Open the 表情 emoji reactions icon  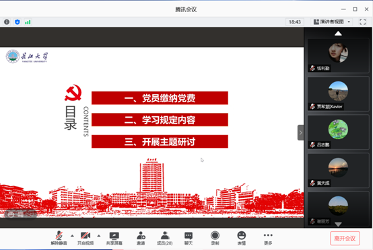tap(242, 238)
